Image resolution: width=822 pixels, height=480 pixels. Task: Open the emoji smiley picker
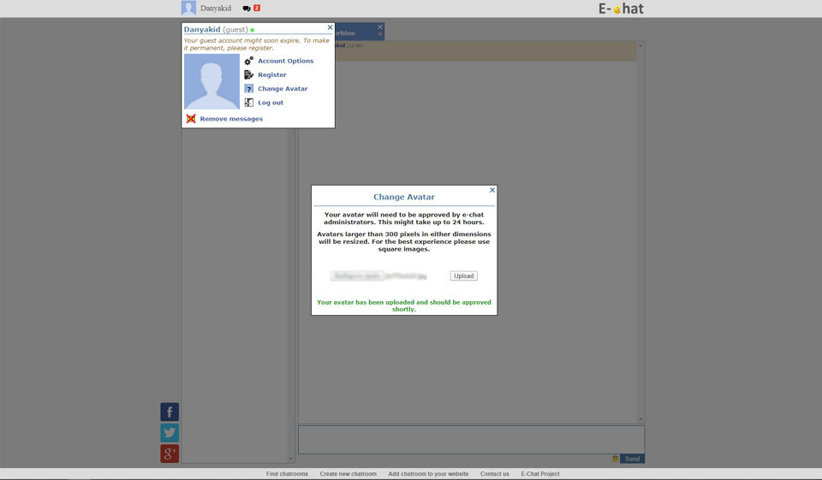615,459
